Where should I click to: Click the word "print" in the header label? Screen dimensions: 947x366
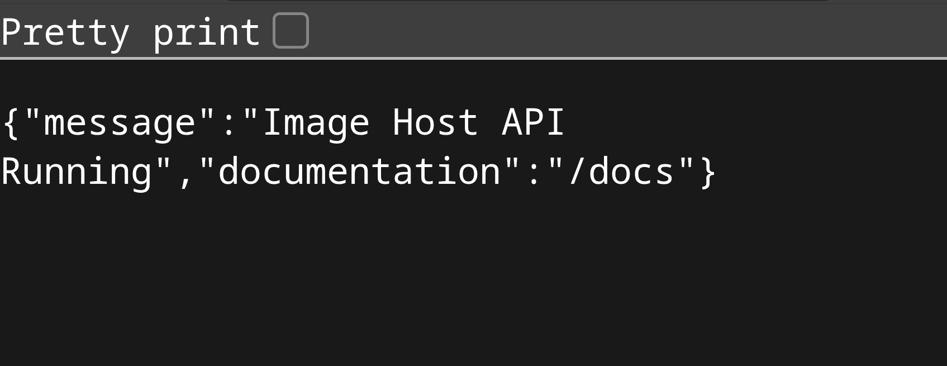[206, 32]
